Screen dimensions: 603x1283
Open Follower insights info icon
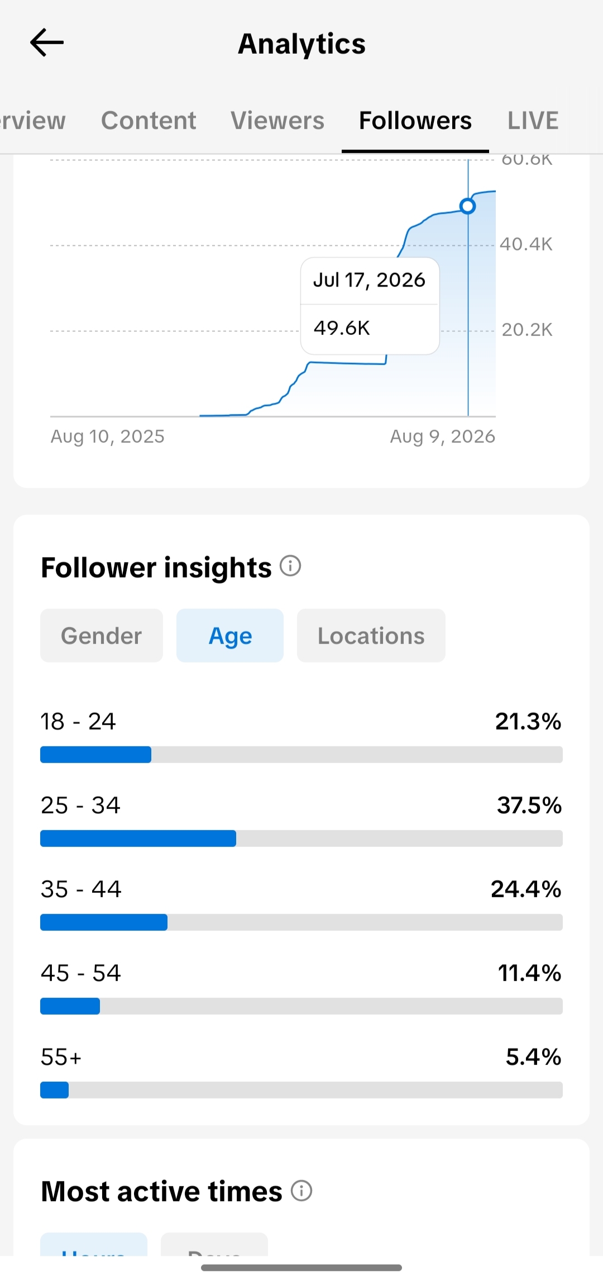click(290, 566)
